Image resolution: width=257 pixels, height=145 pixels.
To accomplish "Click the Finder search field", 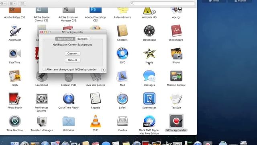I will click(x=162, y=3).
